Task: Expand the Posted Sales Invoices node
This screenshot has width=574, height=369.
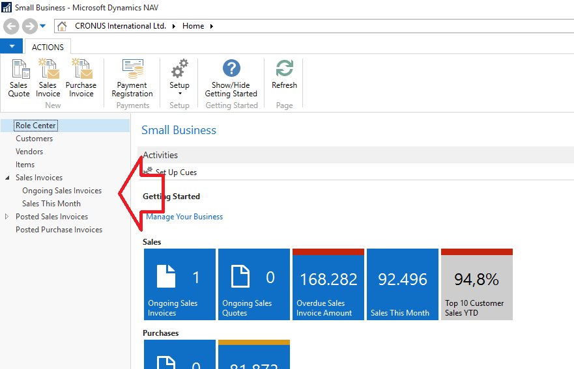Action: (7, 217)
